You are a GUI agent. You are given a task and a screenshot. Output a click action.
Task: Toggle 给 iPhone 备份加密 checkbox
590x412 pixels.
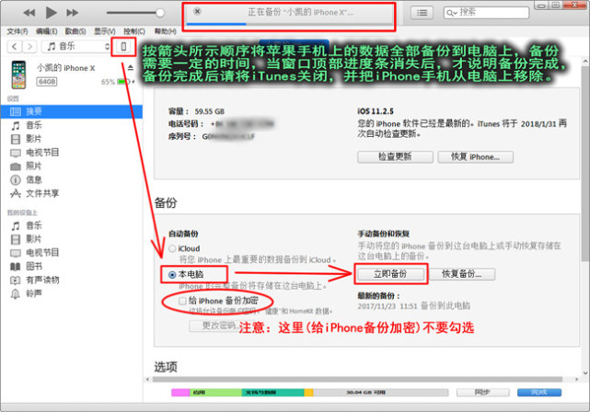182,301
